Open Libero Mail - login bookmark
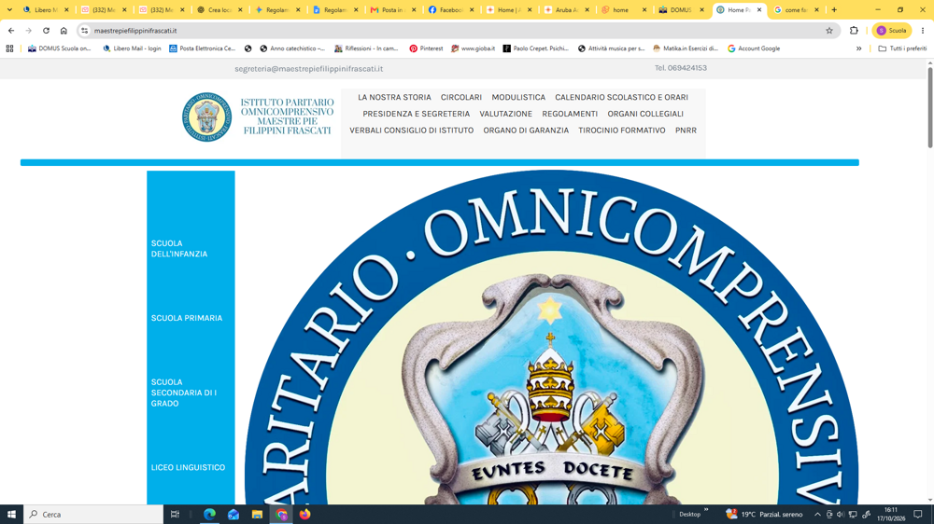This screenshot has width=934, height=524. (132, 48)
